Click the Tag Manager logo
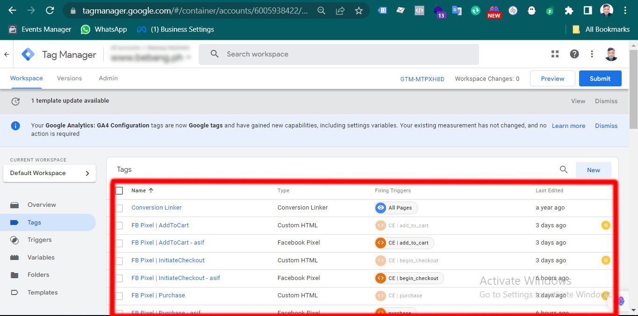This screenshot has width=638, height=316. 28,55
